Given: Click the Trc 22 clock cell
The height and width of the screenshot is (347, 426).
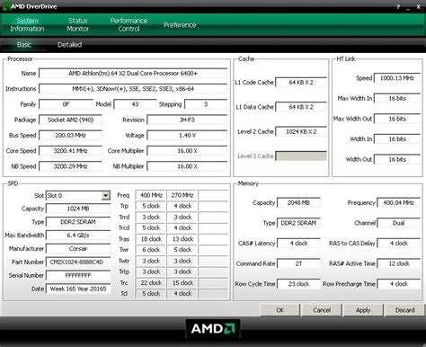Looking at the screenshot, I should pyautogui.click(x=151, y=283).
